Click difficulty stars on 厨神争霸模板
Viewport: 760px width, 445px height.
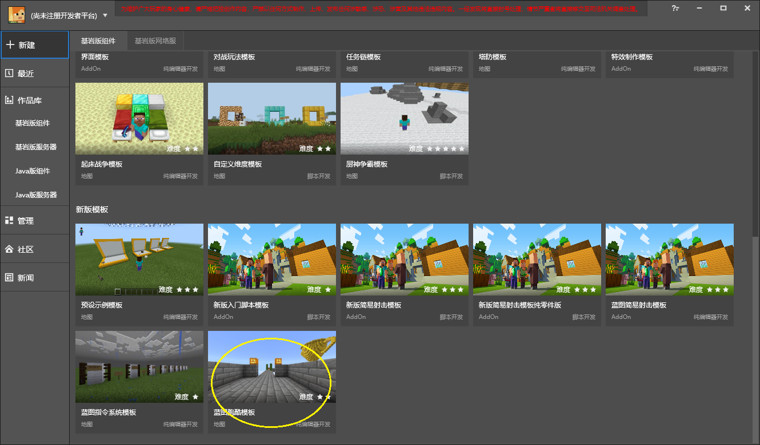446,149
